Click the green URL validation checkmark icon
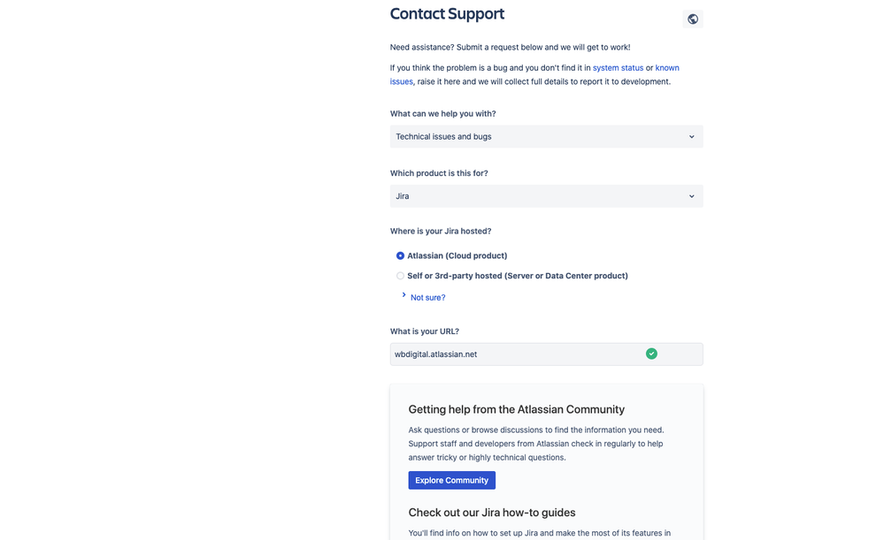Screen dimensions: 884x540 click(x=651, y=354)
